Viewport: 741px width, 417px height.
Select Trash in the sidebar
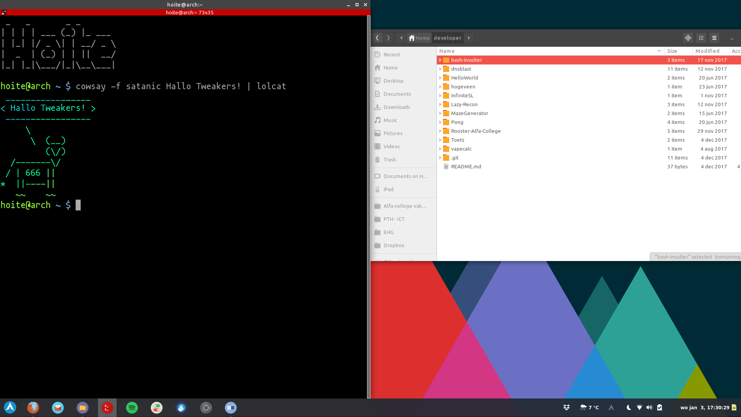(389, 159)
